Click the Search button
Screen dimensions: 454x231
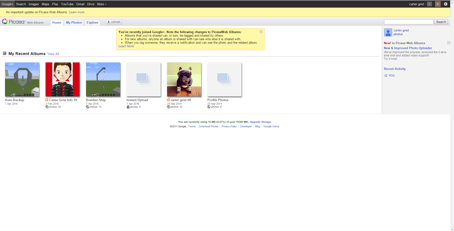tap(441, 22)
